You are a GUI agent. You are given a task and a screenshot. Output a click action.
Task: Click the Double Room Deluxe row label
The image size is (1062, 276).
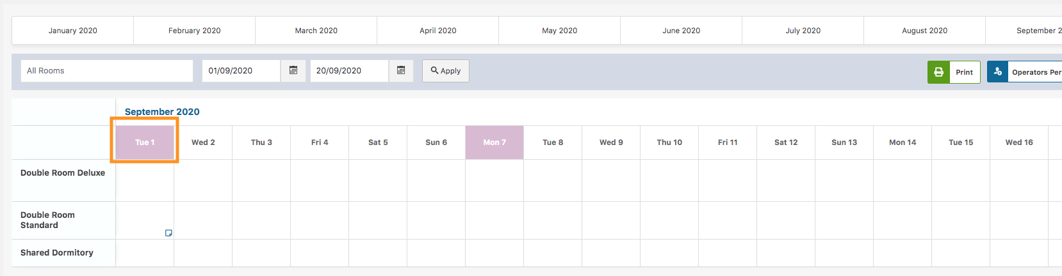tap(63, 173)
